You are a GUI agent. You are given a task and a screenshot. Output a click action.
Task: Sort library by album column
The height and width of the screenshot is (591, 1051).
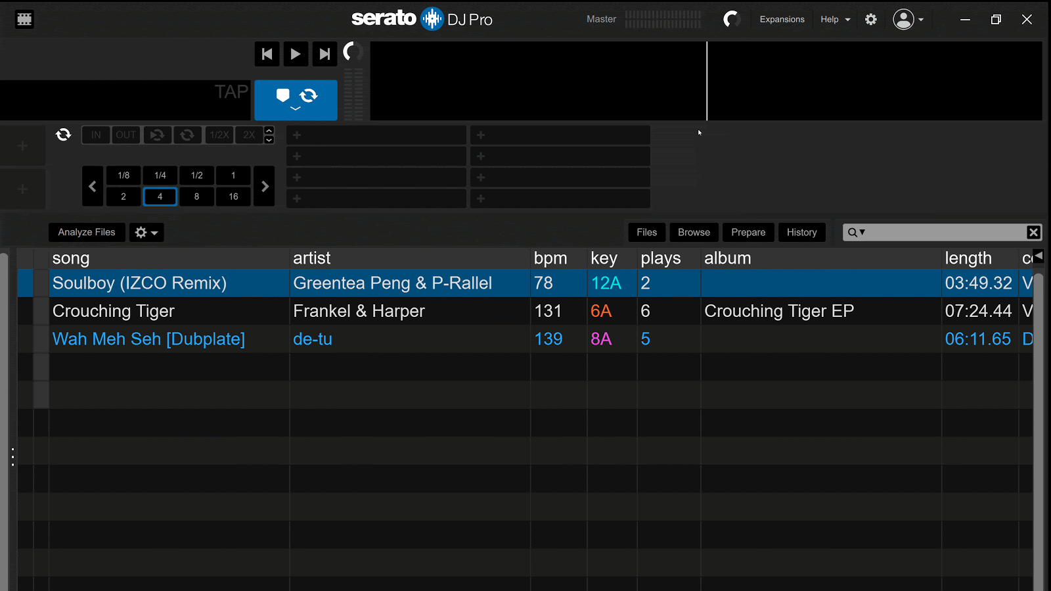[821, 258]
